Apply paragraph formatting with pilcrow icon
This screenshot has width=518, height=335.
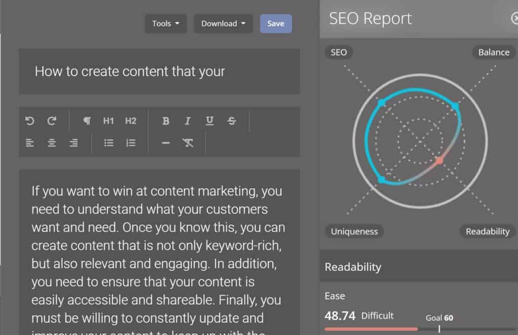coord(87,121)
